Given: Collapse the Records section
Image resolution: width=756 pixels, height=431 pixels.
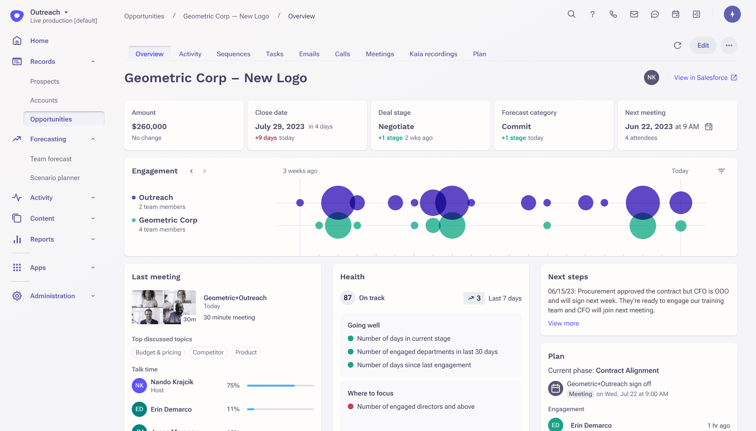Looking at the screenshot, I should 93,61.
